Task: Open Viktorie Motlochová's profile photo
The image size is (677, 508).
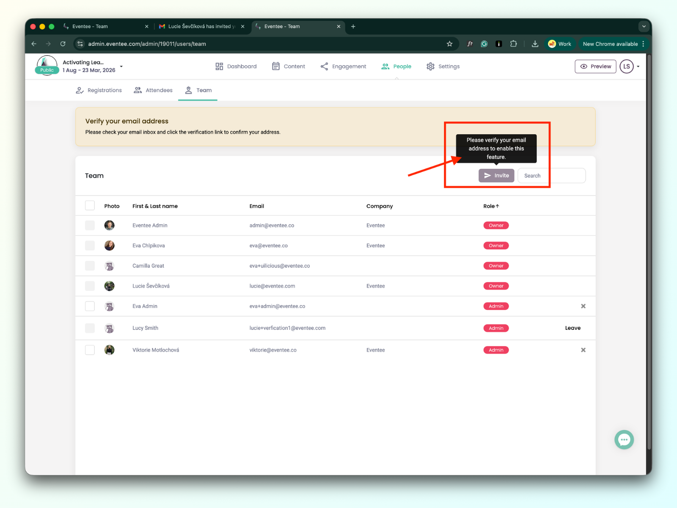Action: tap(109, 350)
